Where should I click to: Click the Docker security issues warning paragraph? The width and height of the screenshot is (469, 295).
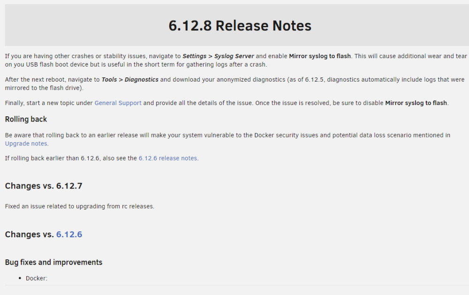227,139
